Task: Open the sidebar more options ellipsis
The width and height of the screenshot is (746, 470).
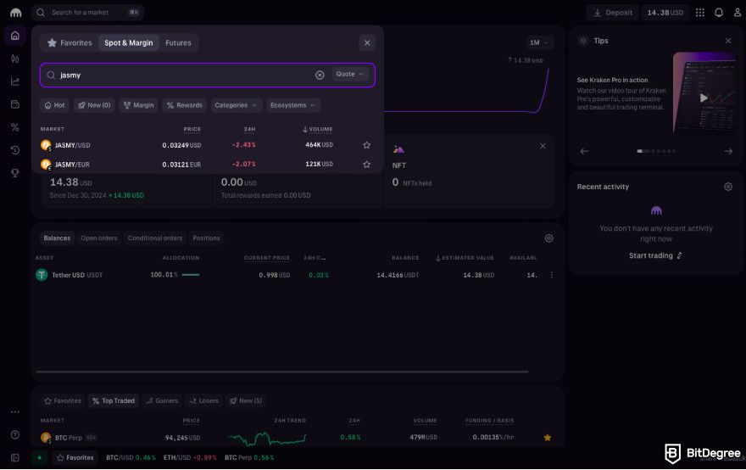Action: (x=15, y=412)
